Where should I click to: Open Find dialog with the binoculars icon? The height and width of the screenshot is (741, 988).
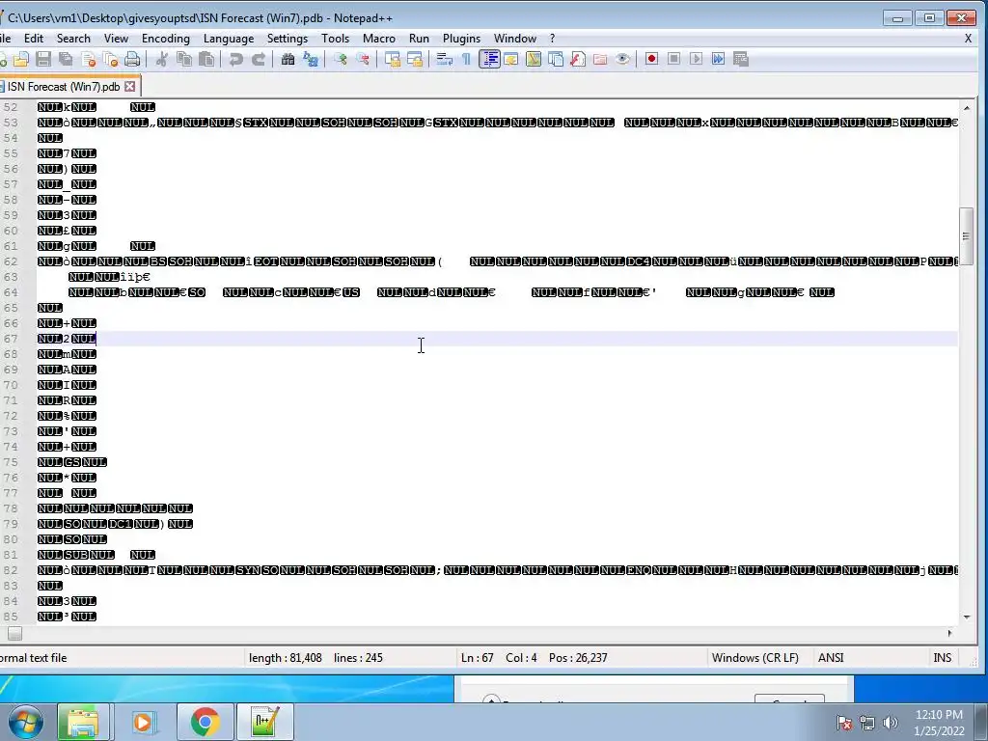coord(288,59)
